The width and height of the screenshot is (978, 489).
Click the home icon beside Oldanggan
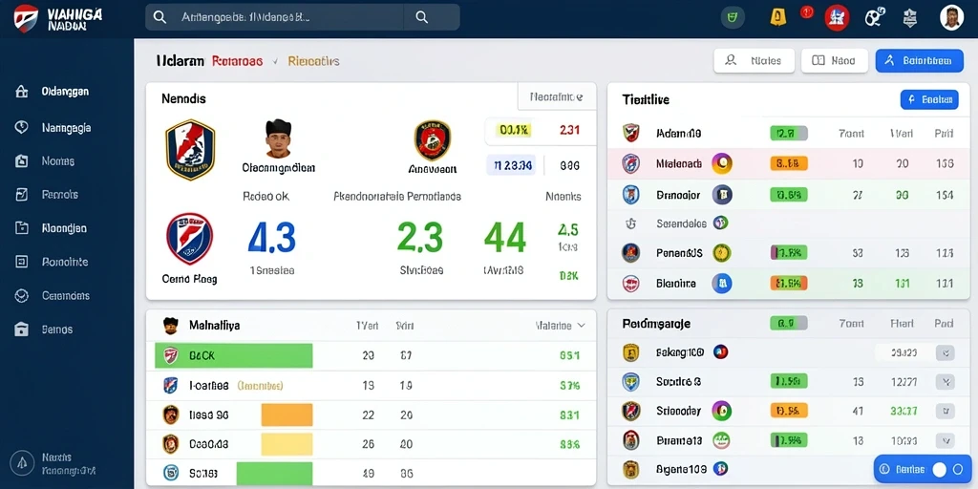[x=21, y=92]
